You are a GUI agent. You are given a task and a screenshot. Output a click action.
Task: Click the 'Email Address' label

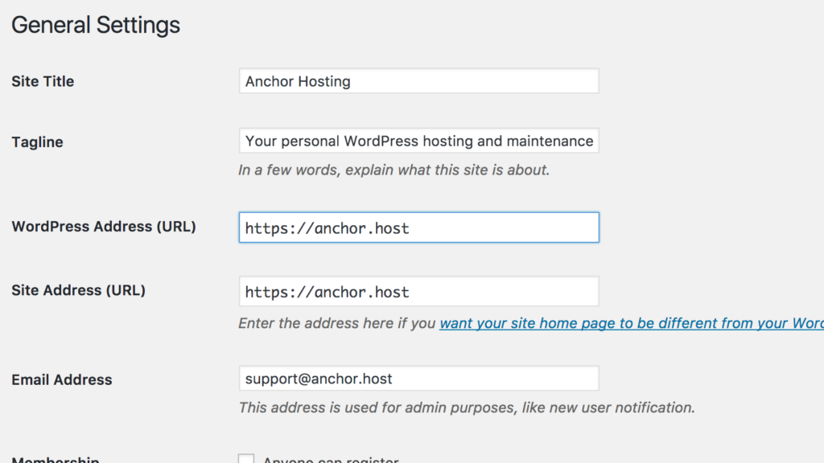point(62,379)
